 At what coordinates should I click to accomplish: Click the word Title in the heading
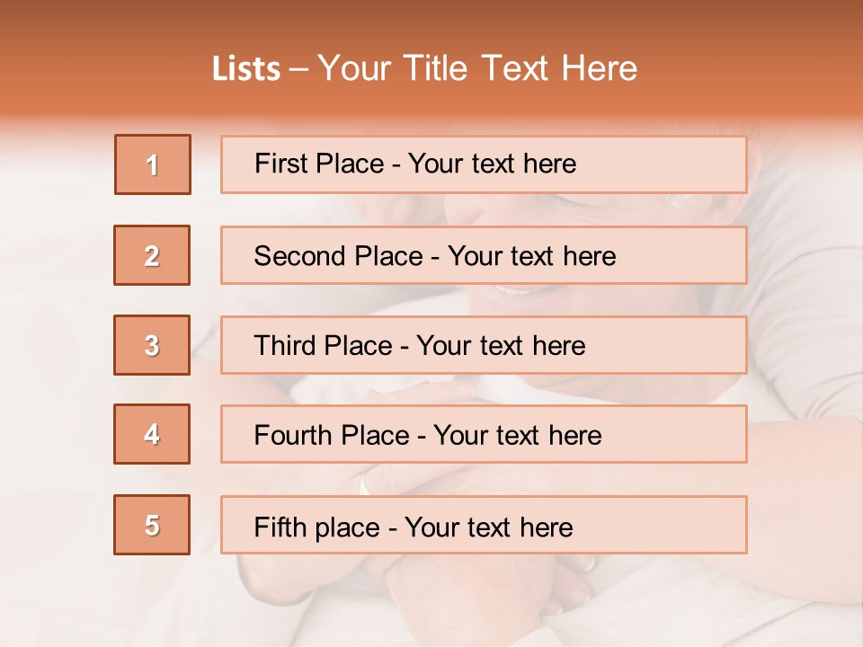[x=437, y=69]
